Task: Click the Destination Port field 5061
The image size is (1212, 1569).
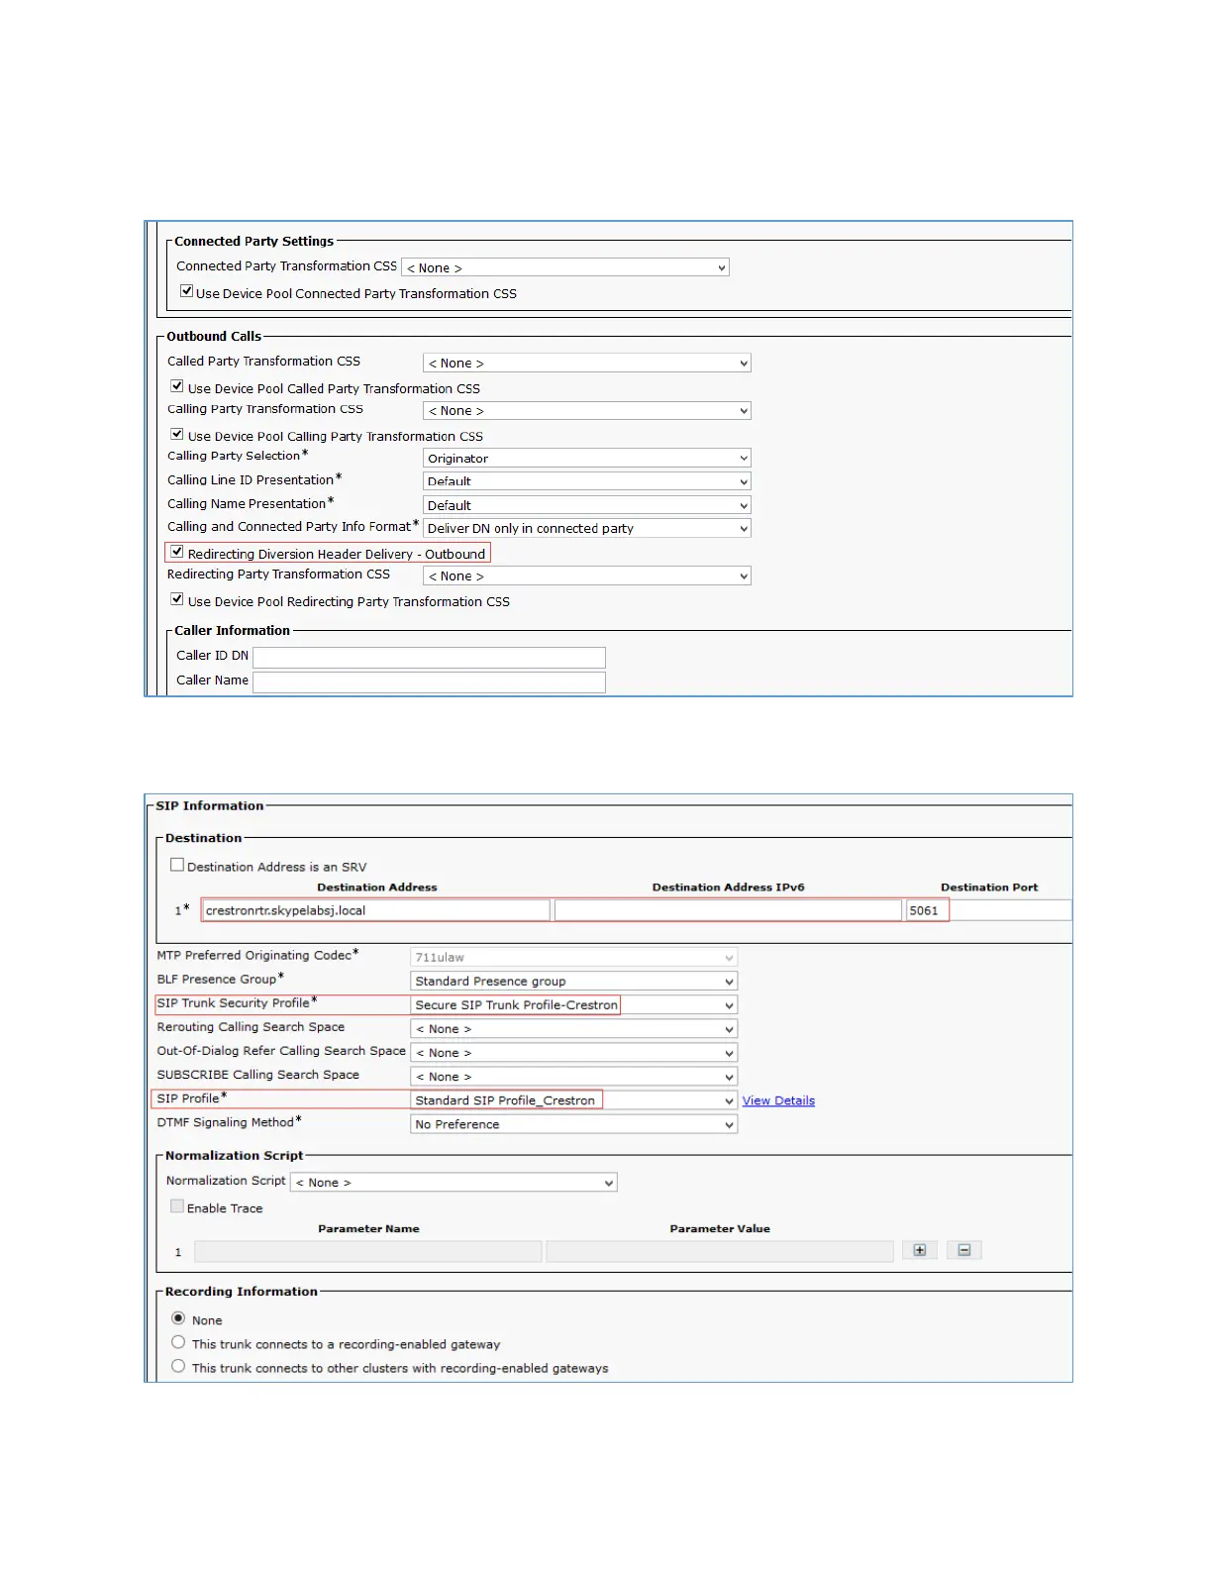Action: [988, 910]
